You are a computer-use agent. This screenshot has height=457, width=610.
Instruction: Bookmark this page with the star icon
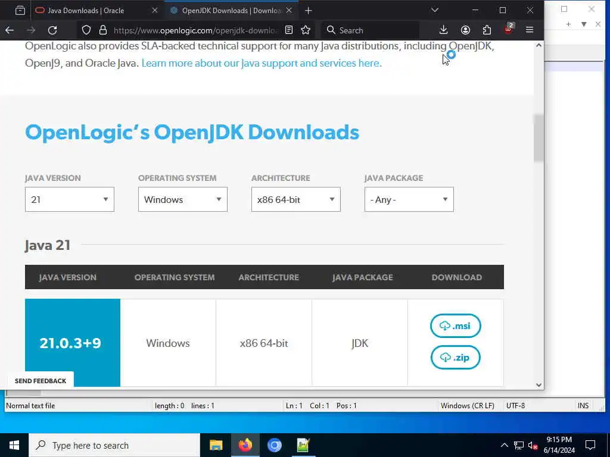click(306, 30)
